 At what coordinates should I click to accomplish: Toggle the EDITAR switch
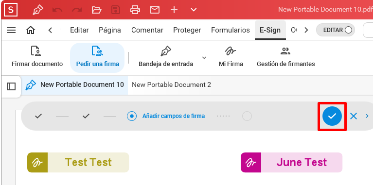[x=336, y=30]
